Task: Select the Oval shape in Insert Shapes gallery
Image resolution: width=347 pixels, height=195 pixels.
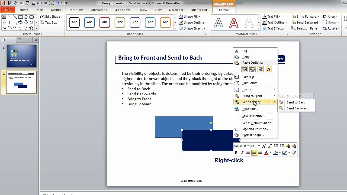Action: pos(26,17)
